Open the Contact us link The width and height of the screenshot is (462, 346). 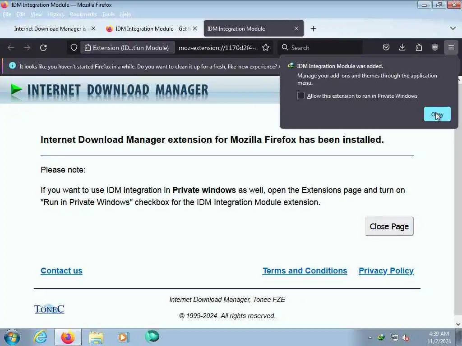click(61, 271)
